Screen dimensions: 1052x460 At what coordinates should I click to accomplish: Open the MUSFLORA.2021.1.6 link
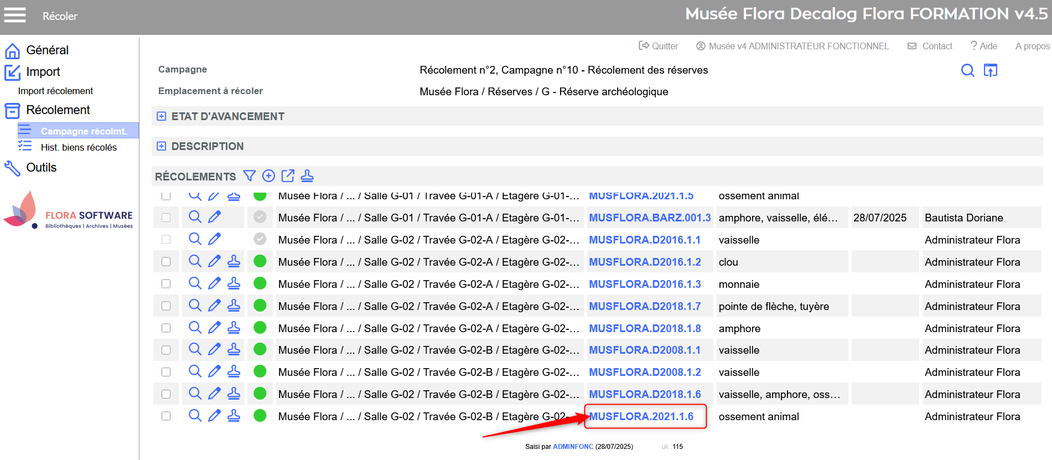(x=641, y=416)
